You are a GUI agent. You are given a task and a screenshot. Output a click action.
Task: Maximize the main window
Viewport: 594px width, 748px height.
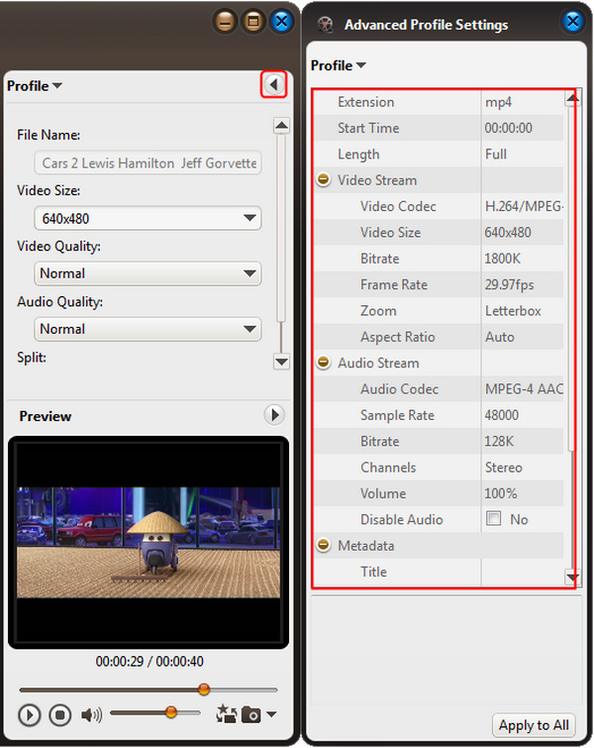point(253,22)
